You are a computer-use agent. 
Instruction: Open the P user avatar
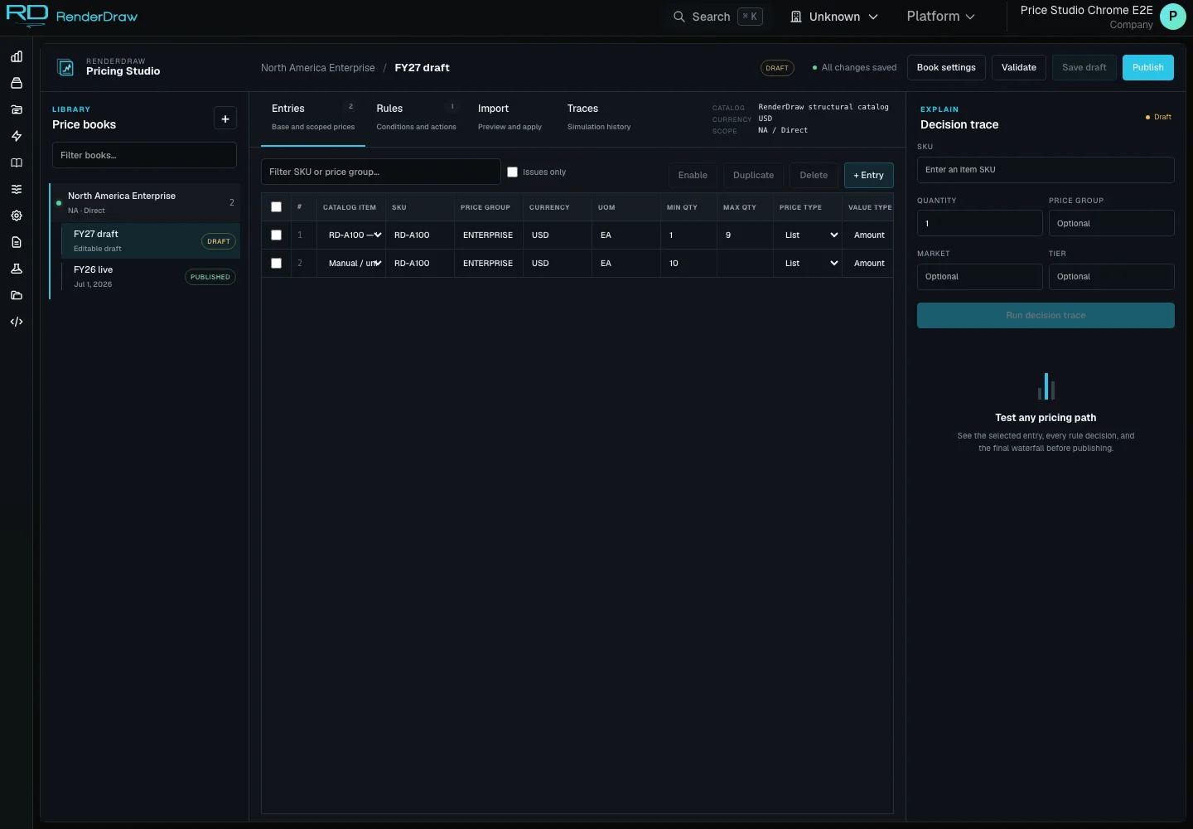tap(1173, 17)
